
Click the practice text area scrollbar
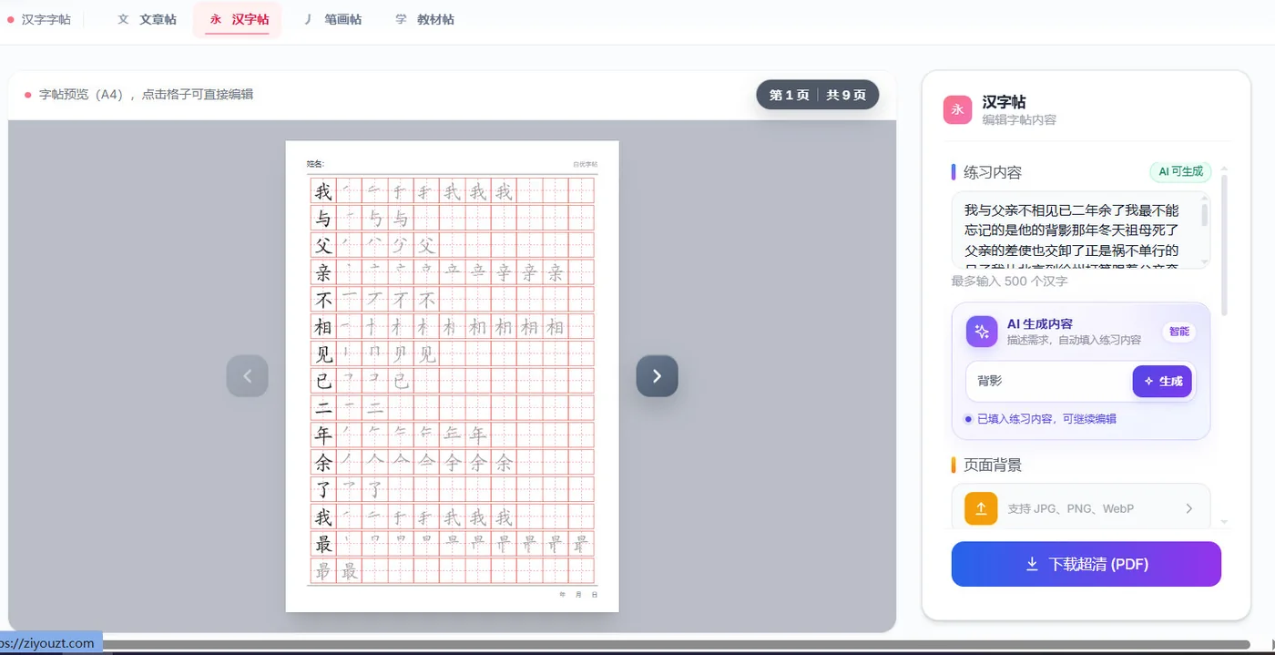pyautogui.click(x=1205, y=214)
